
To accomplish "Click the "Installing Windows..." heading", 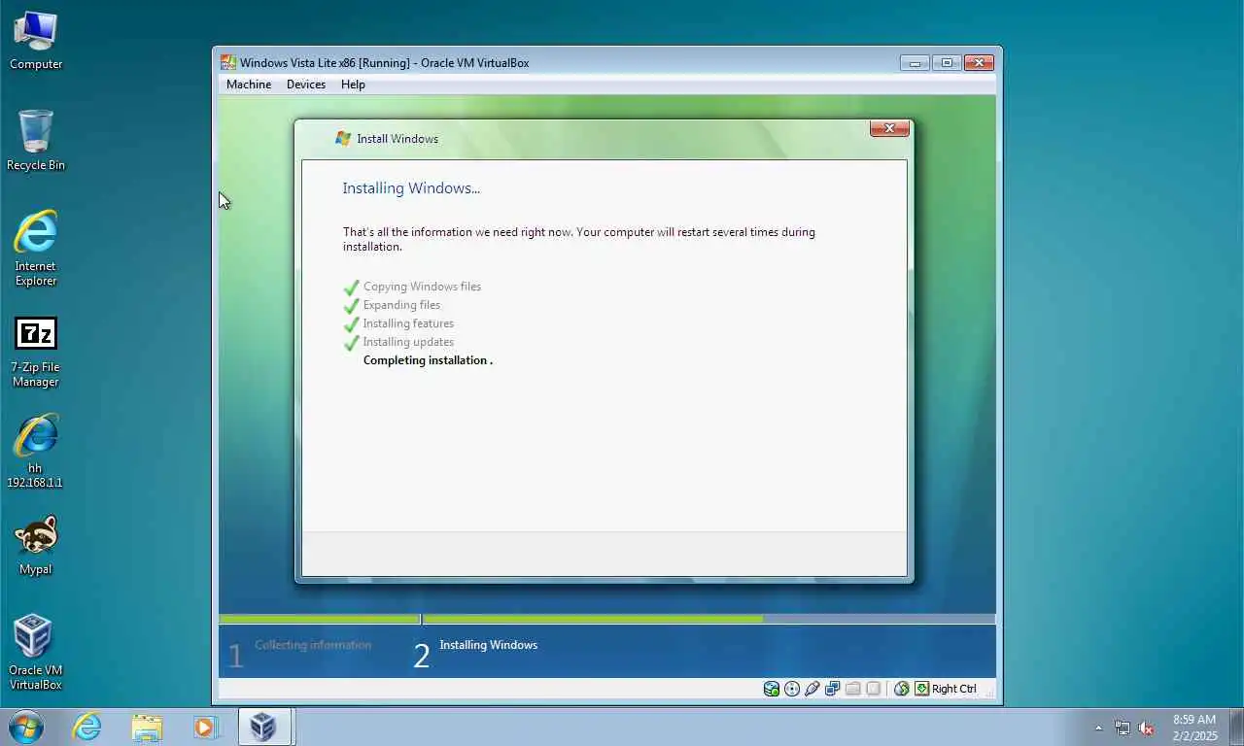I will click(x=411, y=188).
